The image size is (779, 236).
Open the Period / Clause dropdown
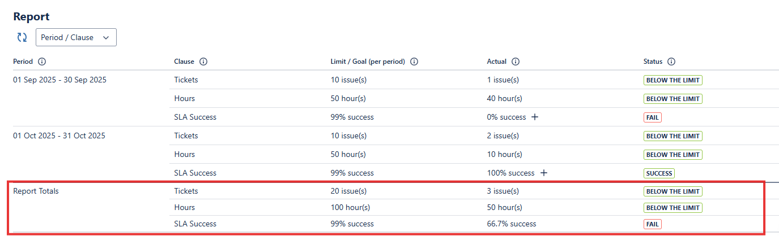76,38
